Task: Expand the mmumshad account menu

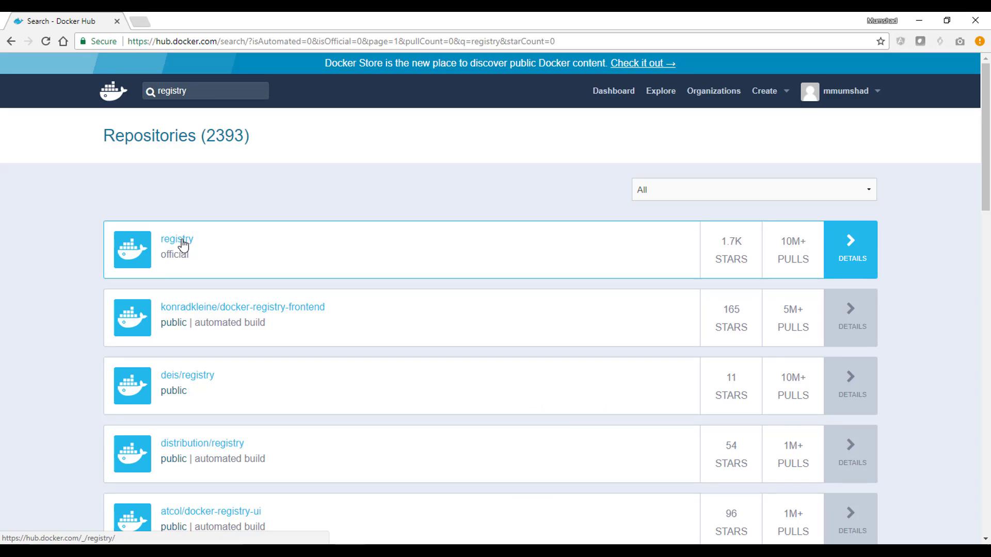Action: (841, 91)
